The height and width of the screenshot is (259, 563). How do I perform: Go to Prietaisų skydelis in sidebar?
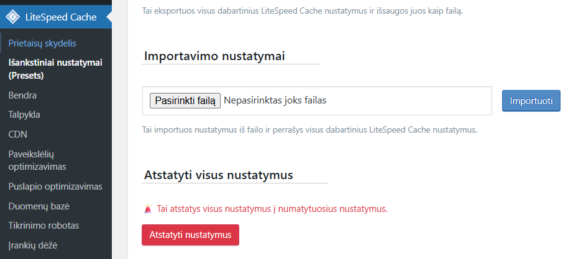[42, 43]
